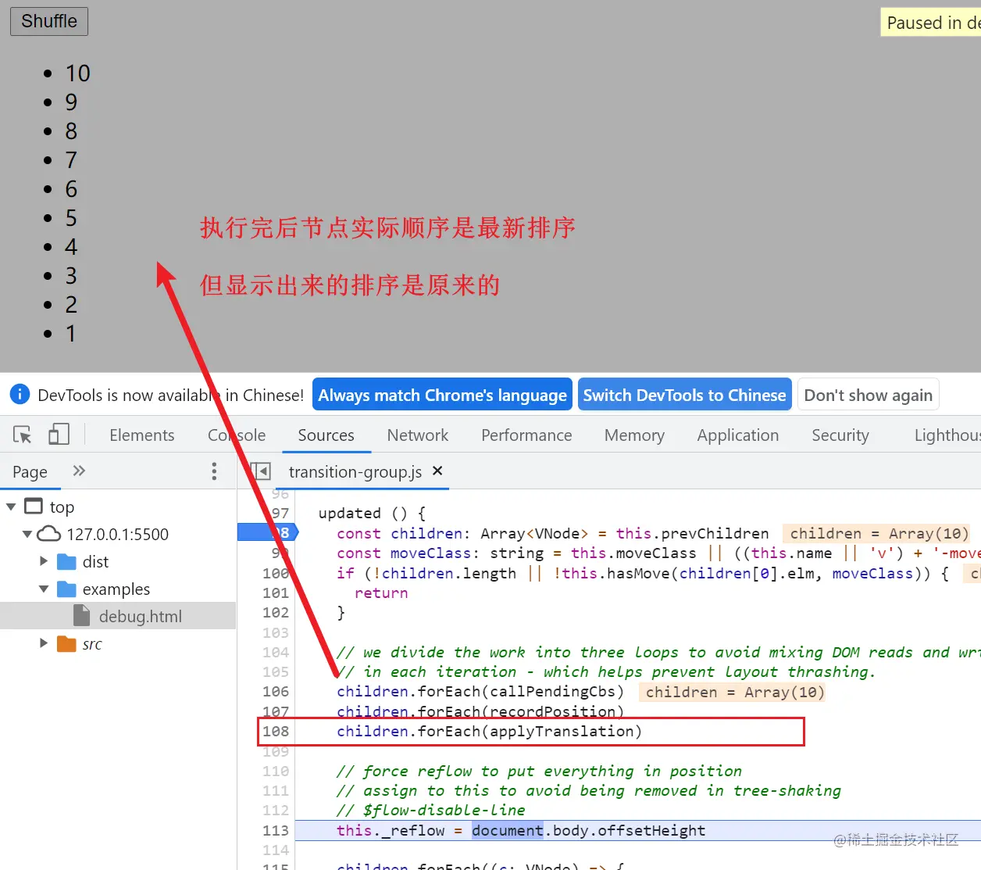Image resolution: width=981 pixels, height=870 pixels.
Task: Click the orange src folder icon
Action: (66, 643)
